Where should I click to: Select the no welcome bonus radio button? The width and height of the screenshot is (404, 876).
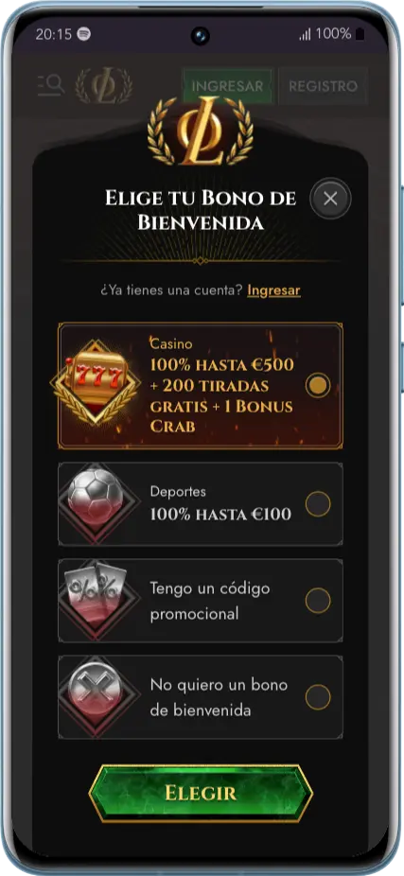318,697
